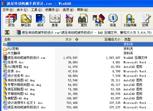Sort by the 压缩后大小 column header
The image size is (153, 111).
100,39
